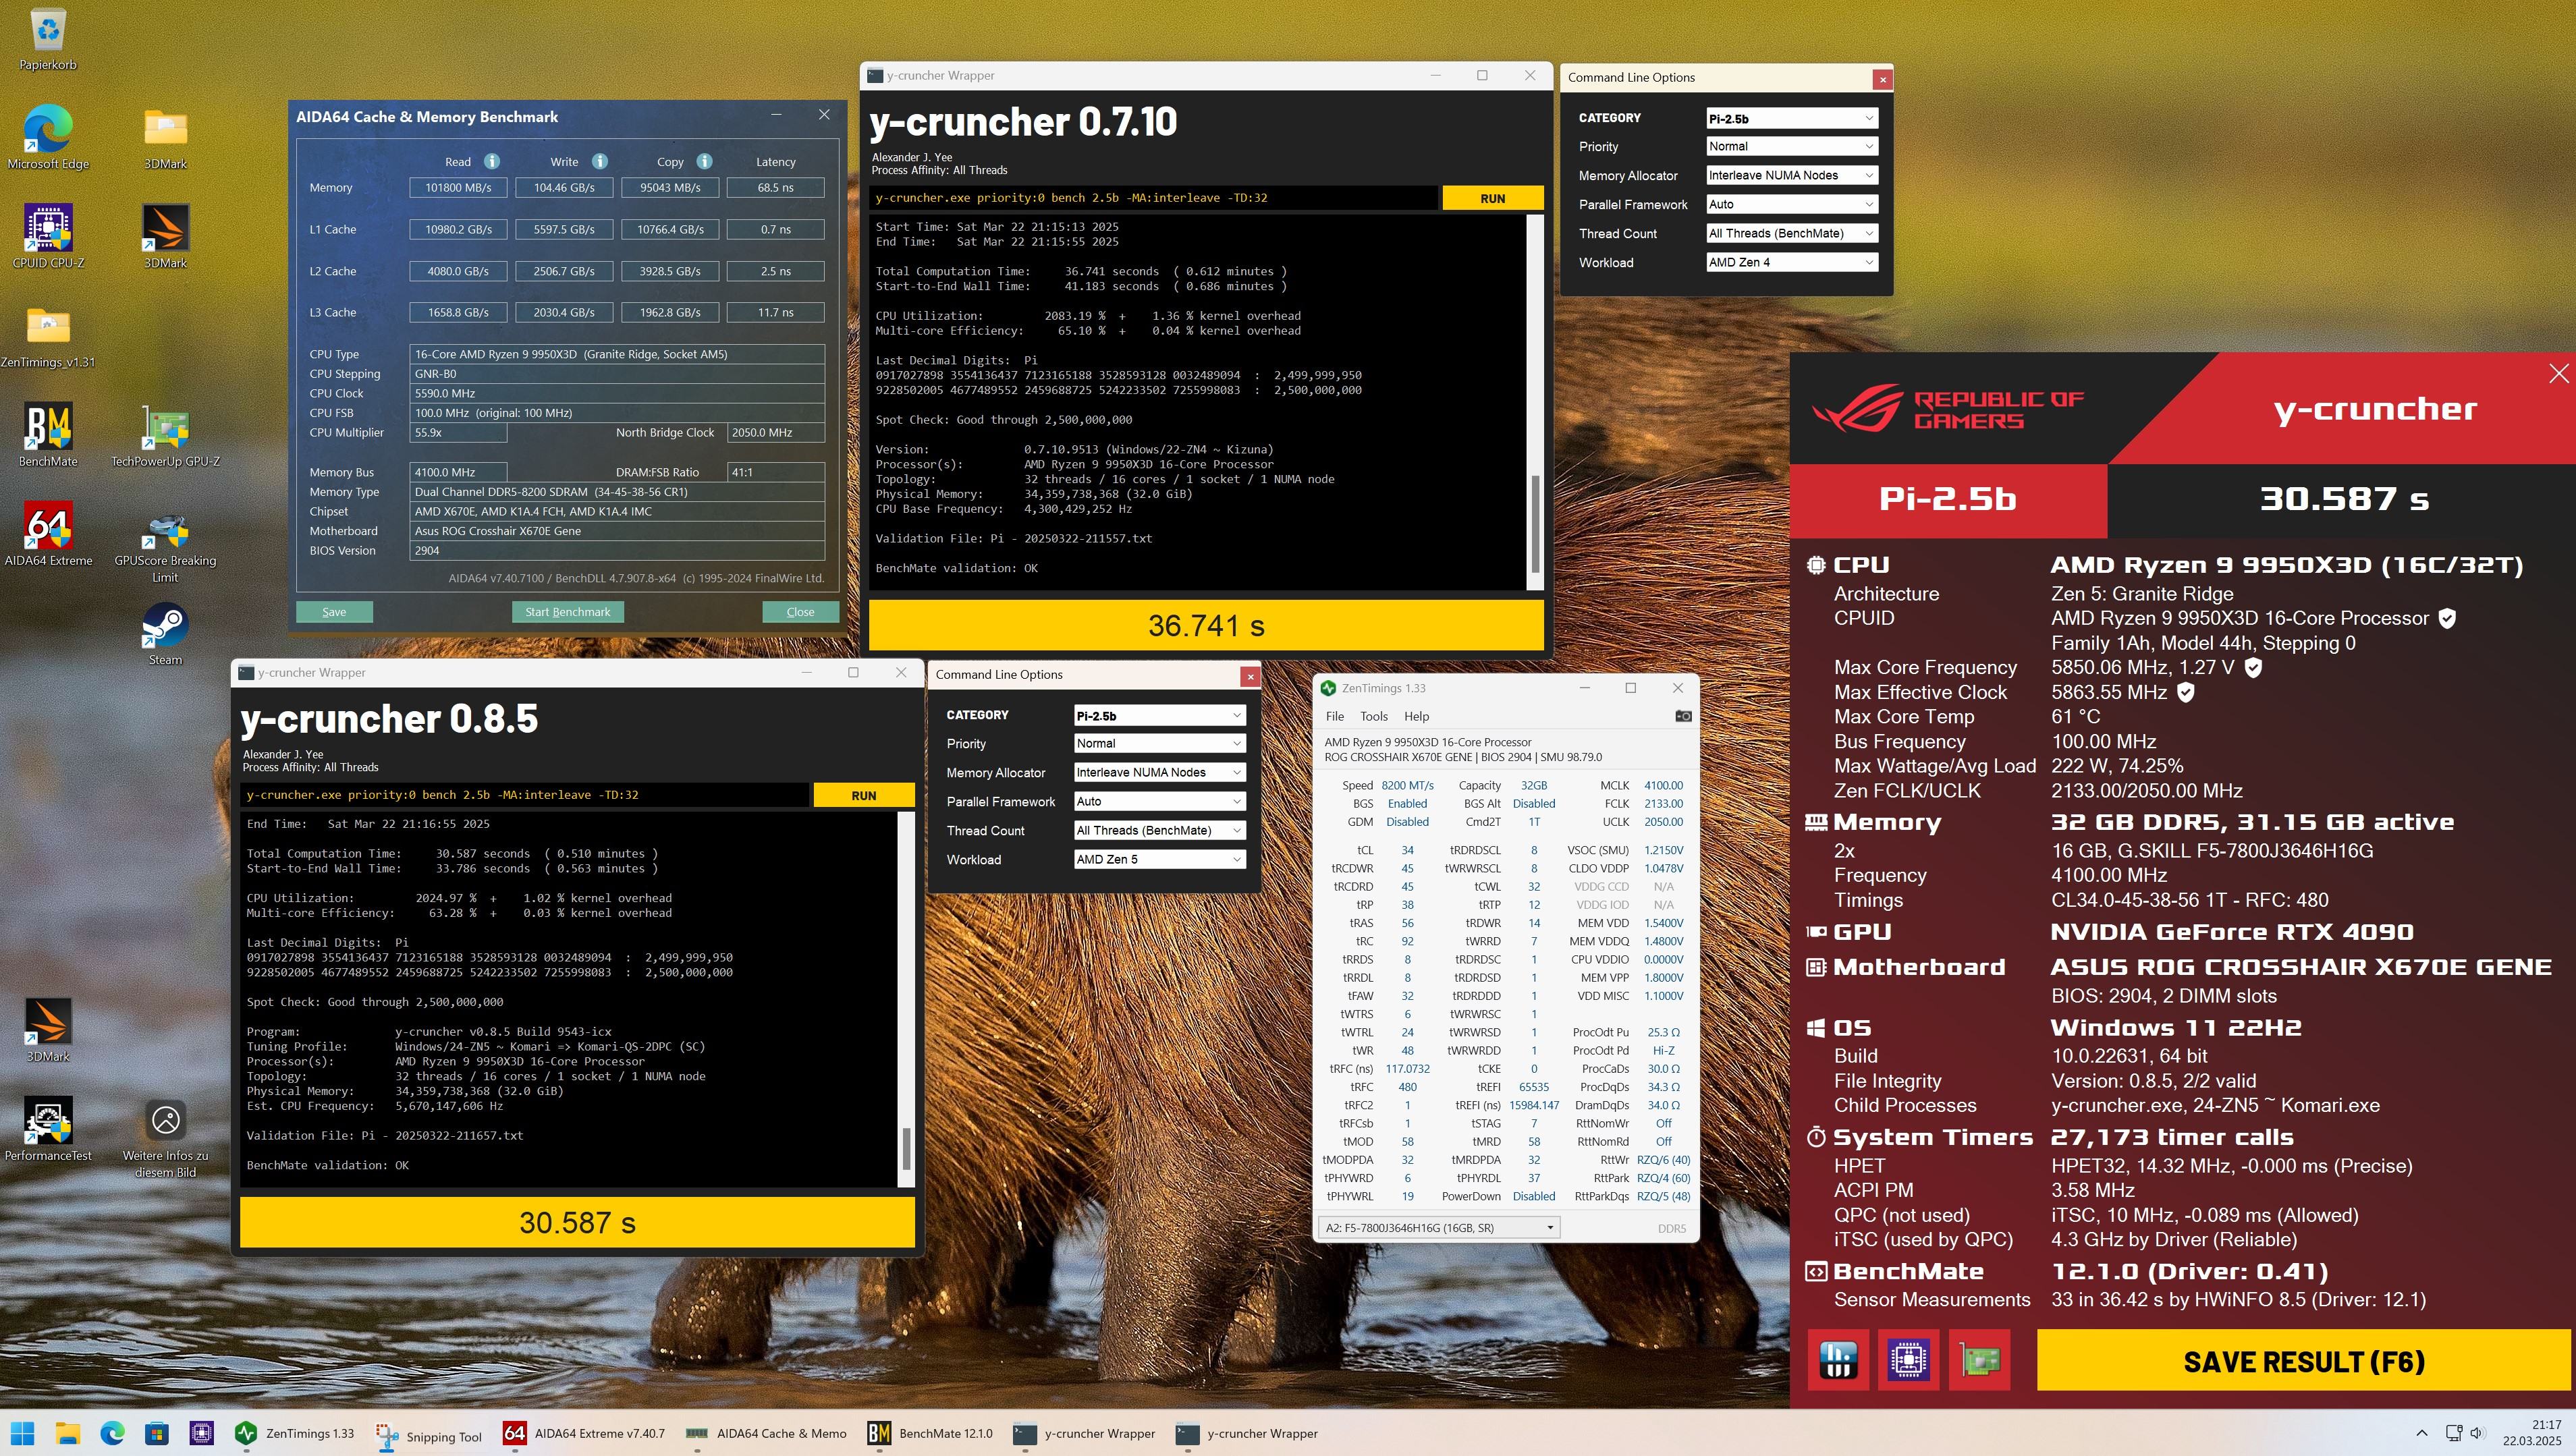The image size is (2576, 1456).
Task: Click the ZenTimings screenshot camera icon
Action: [1683, 716]
